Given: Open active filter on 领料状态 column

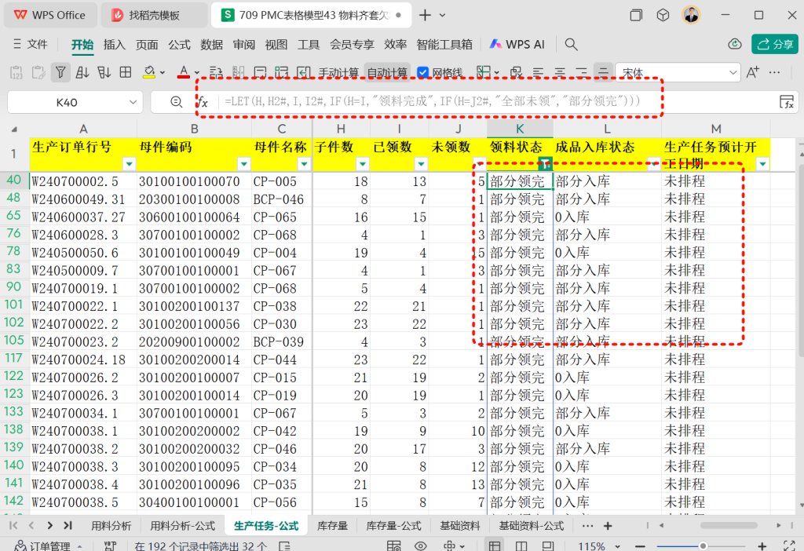Looking at the screenshot, I should click(x=546, y=164).
